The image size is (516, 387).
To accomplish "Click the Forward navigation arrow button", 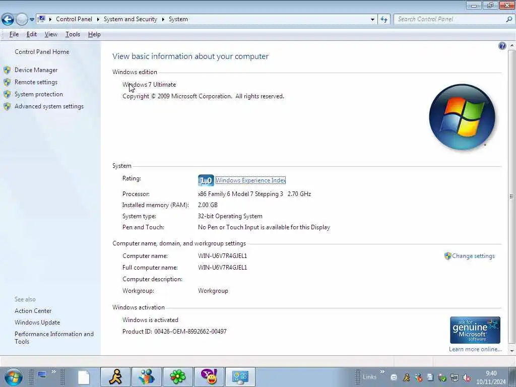I will (22, 20).
